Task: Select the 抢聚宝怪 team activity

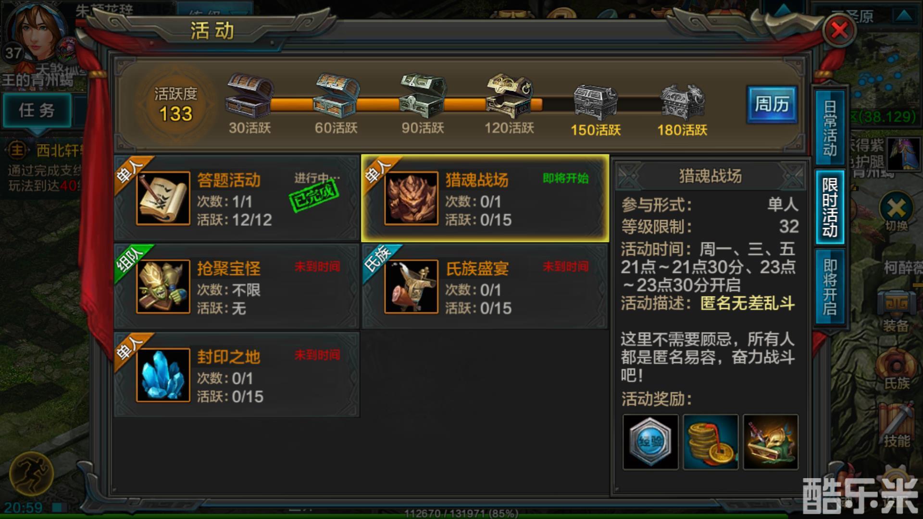Action: coord(237,286)
